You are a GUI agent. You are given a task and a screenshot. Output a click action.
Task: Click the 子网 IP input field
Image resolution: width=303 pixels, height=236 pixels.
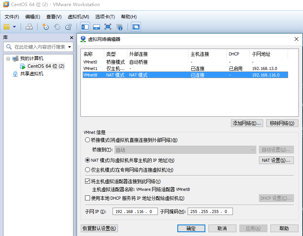tap(135, 211)
